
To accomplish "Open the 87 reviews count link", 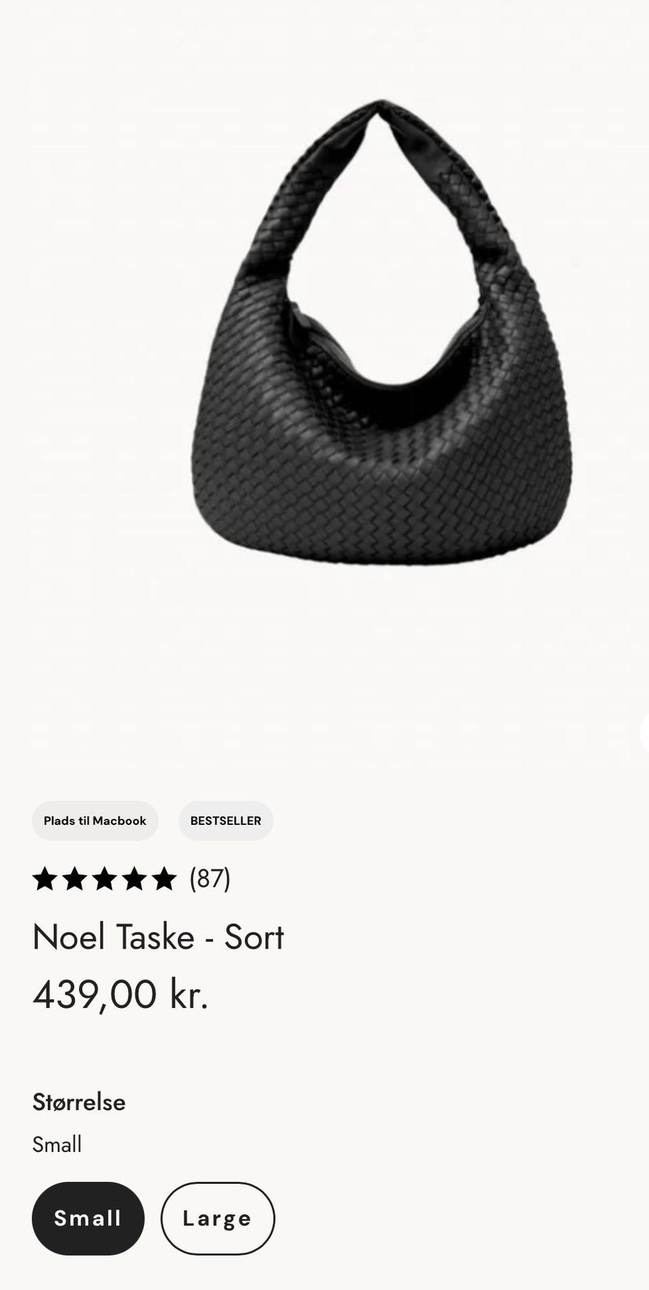I will [210, 879].
